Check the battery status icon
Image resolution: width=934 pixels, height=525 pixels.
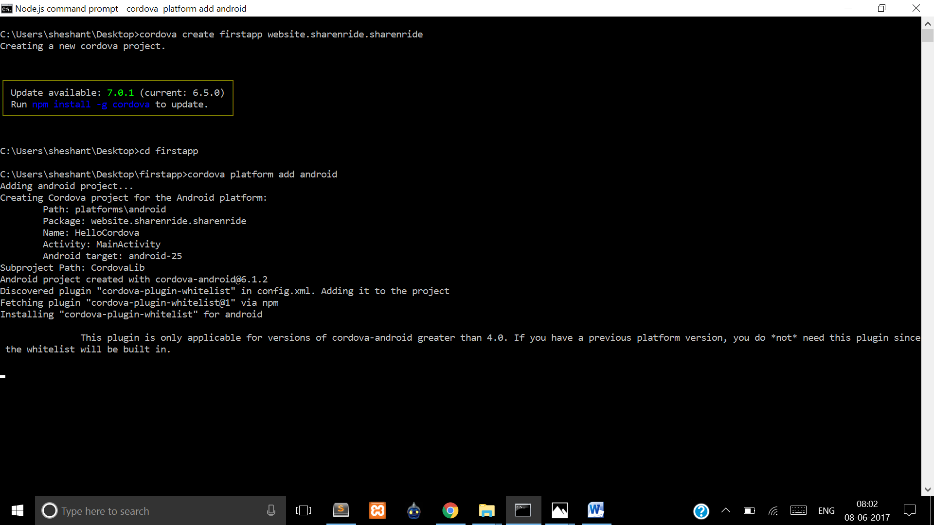click(x=749, y=510)
